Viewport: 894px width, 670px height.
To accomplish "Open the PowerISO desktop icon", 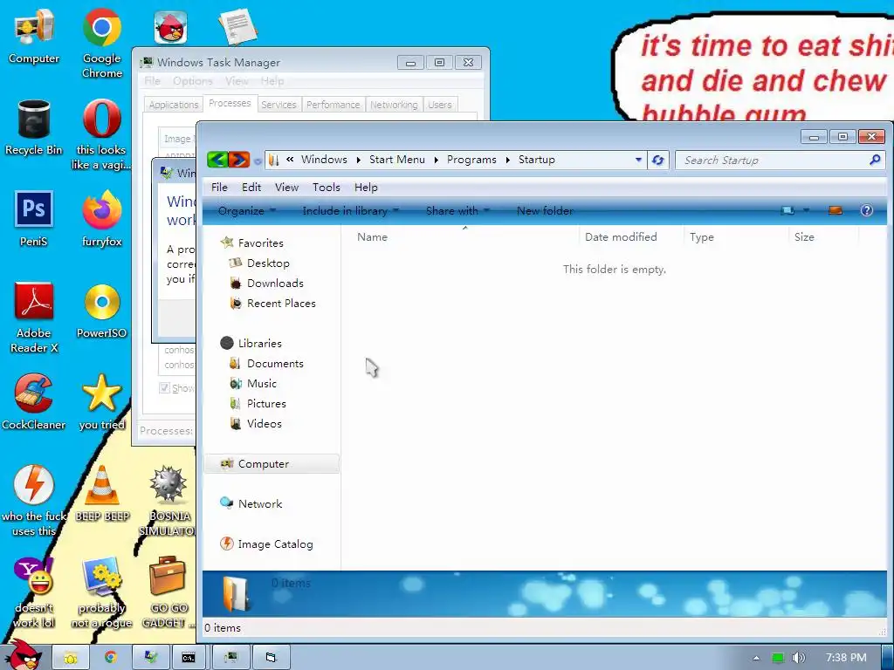I will (x=101, y=311).
